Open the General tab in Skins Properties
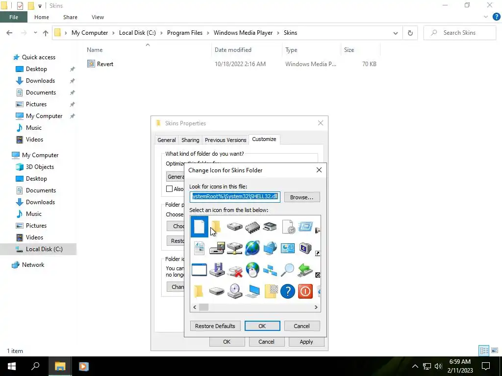 coord(167,140)
